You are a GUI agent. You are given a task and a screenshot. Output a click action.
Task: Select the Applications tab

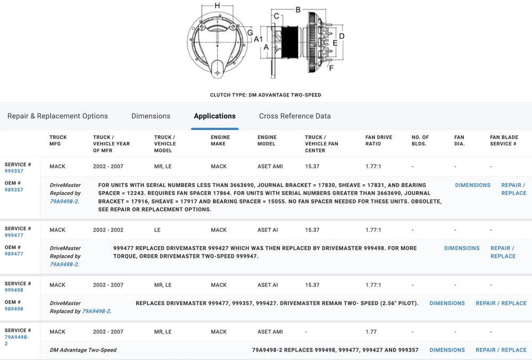pyautogui.click(x=214, y=116)
